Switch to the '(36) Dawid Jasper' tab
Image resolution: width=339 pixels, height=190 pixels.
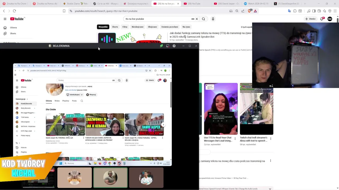[x=227, y=4]
